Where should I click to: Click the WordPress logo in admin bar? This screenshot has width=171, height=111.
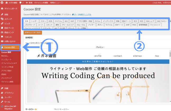coord(2,3)
